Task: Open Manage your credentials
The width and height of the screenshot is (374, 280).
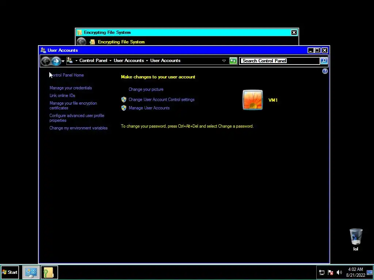Action: point(70,88)
